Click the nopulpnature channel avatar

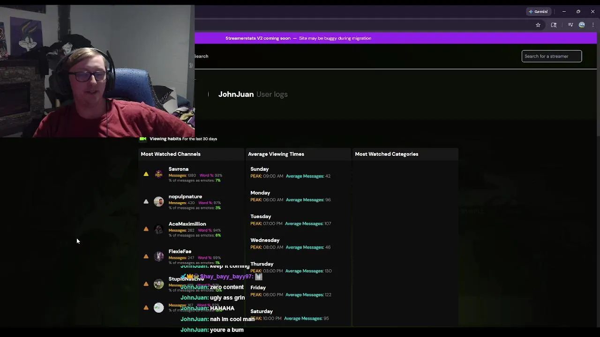(159, 202)
